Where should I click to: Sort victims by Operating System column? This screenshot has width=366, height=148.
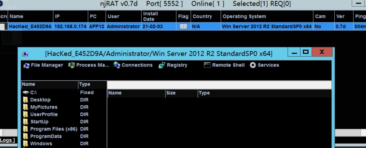(x=267, y=17)
